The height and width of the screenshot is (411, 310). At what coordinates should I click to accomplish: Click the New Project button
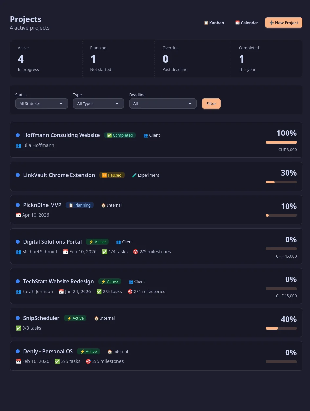pos(284,23)
